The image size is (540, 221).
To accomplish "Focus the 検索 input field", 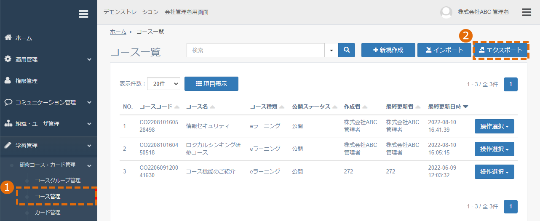I will click(256, 50).
